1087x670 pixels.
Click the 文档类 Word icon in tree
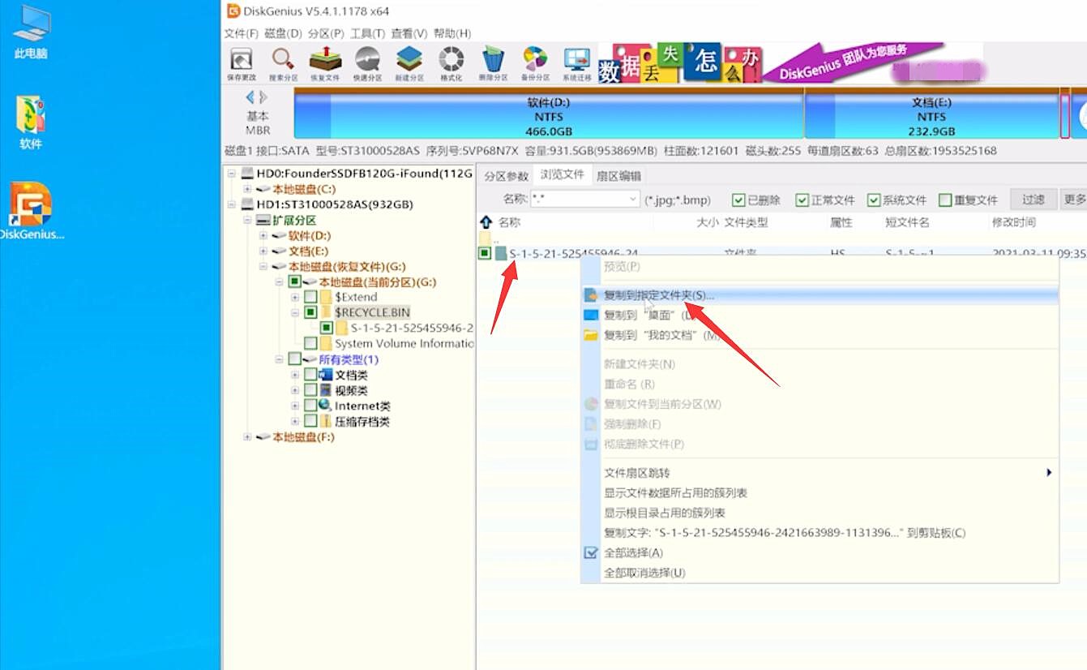(x=326, y=375)
